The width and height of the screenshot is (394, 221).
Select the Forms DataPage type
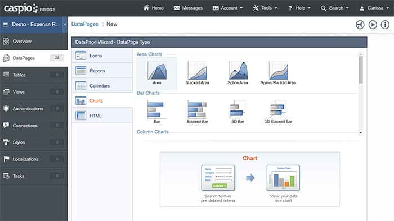[x=102, y=56]
